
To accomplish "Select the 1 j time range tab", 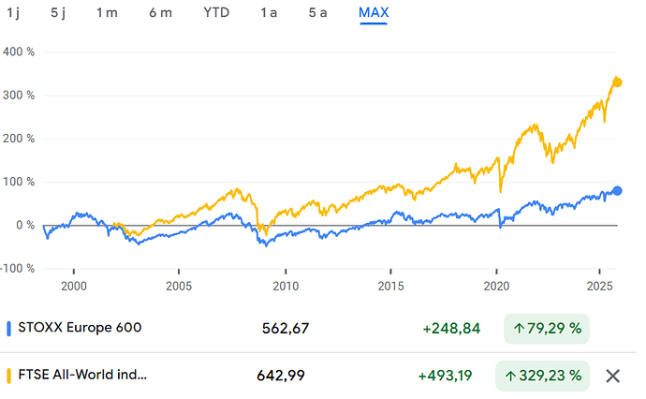I will [13, 13].
